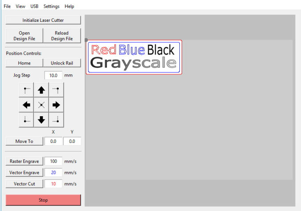The height and width of the screenshot is (211, 301).
Task: Click the red Stop button
Action: click(43, 200)
